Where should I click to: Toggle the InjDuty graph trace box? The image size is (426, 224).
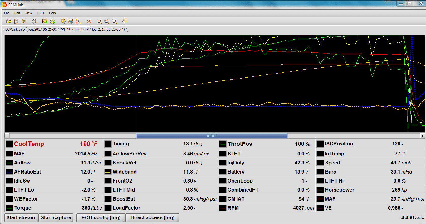[223, 163]
